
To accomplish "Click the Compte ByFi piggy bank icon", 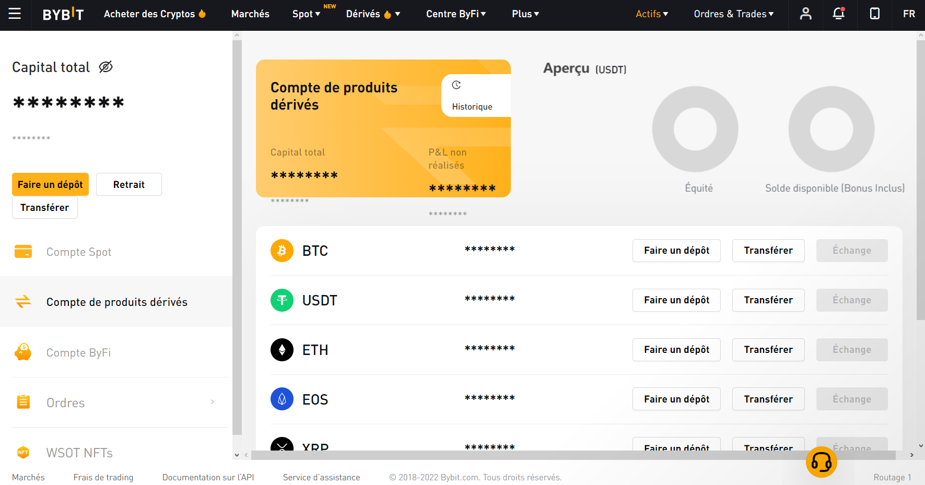I will click(x=23, y=352).
